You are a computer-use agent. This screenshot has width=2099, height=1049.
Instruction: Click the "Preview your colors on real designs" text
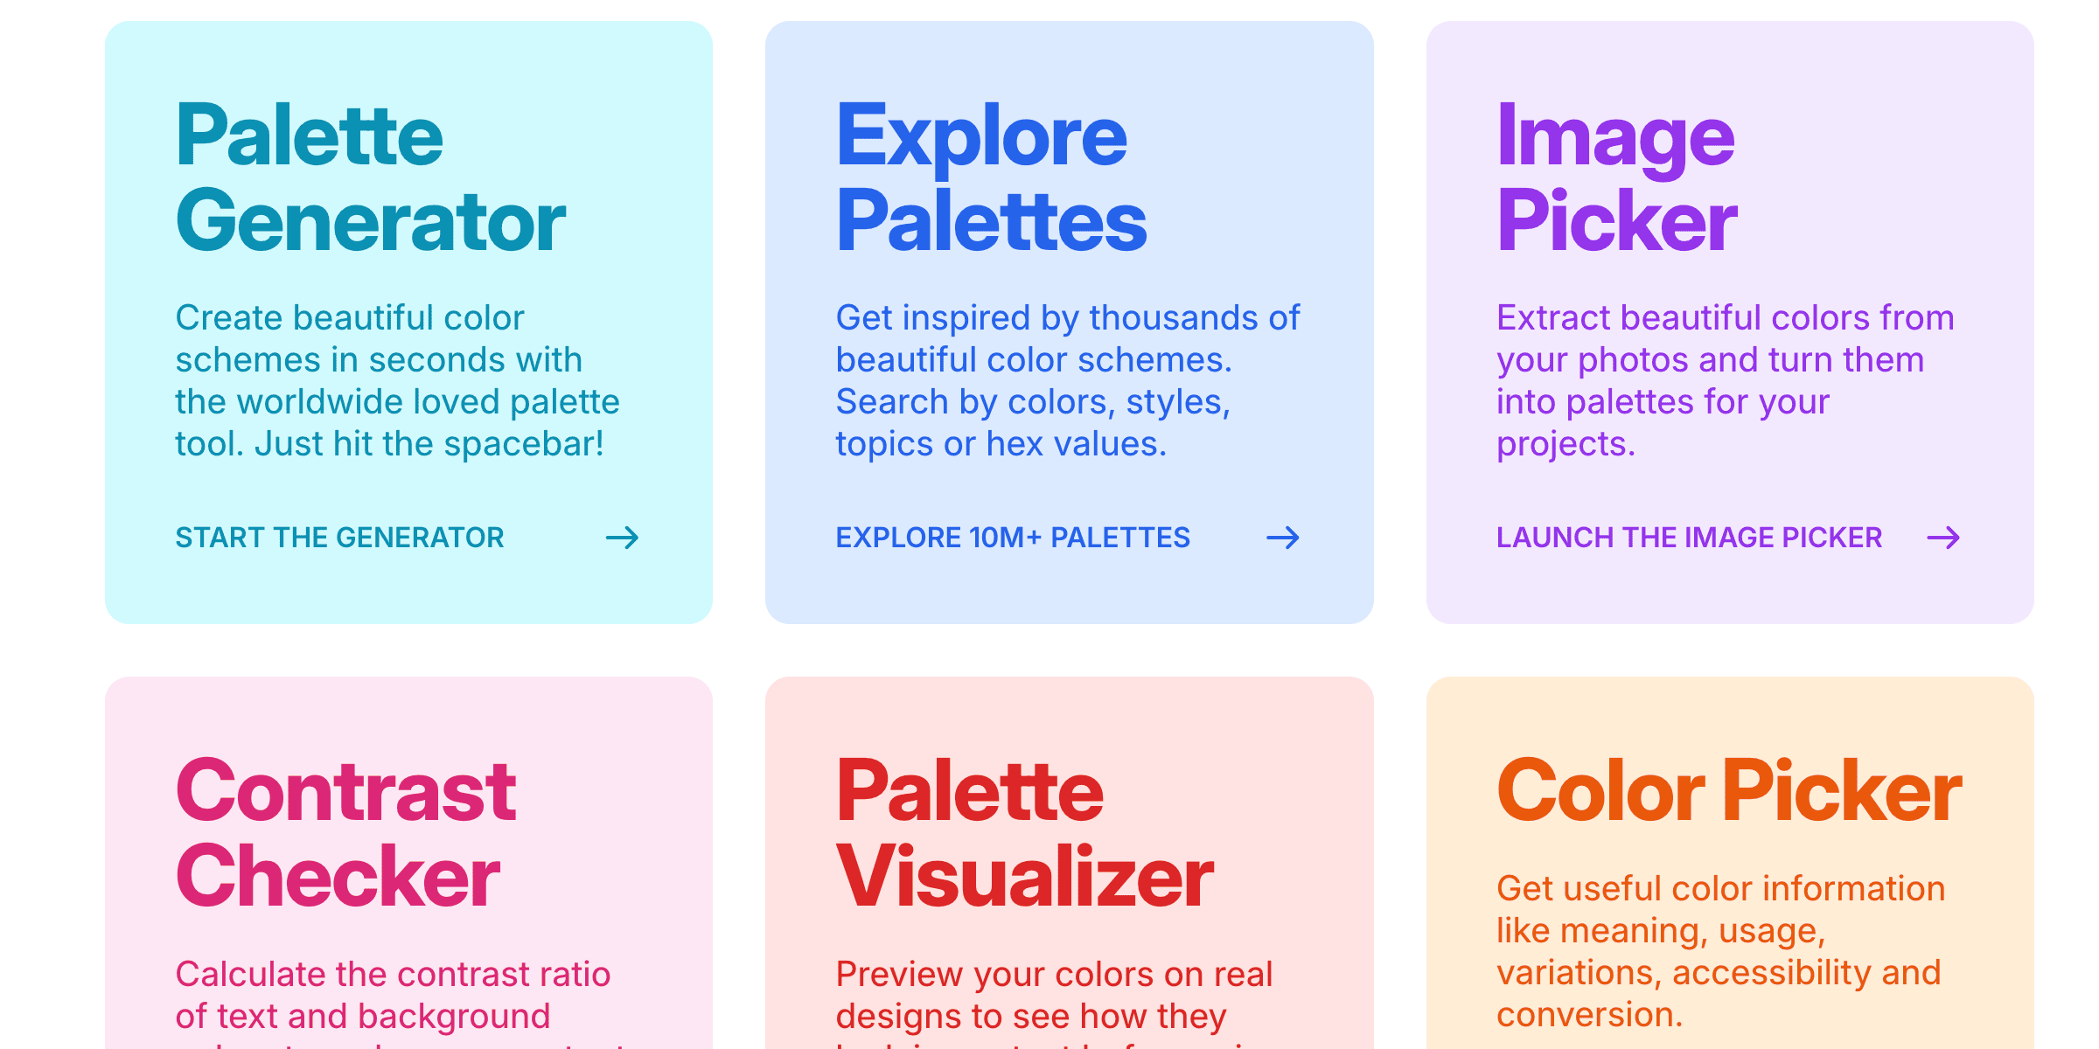click(x=1054, y=995)
